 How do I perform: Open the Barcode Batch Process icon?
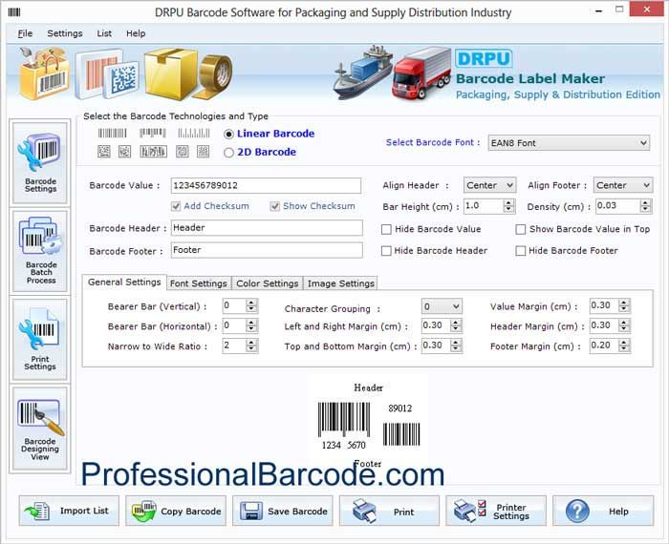coord(40,250)
